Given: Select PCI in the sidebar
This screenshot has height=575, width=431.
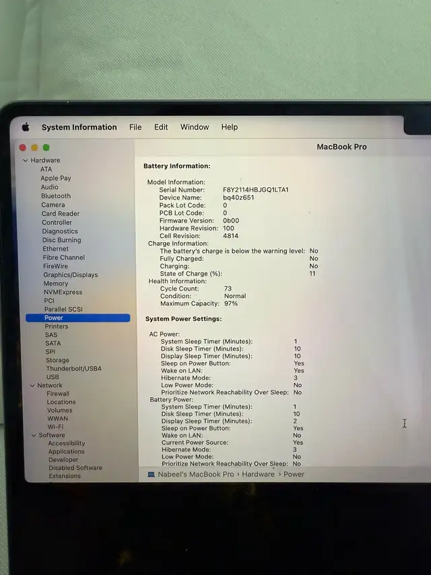Looking at the screenshot, I should [x=49, y=301].
